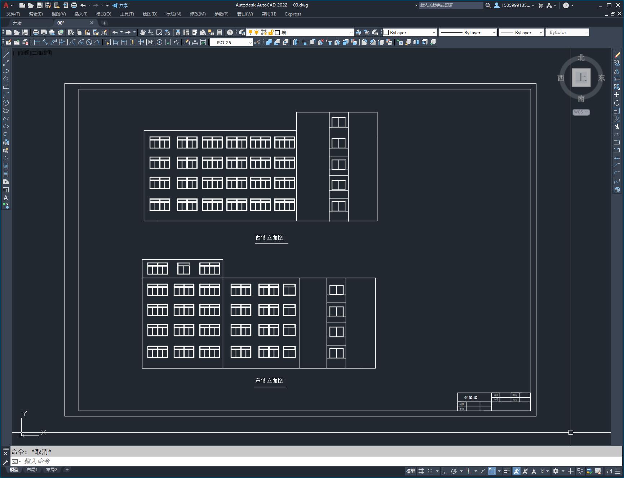Image resolution: width=624 pixels, height=478 pixels.
Task: Click the 共享 share button
Action: (x=120, y=5)
